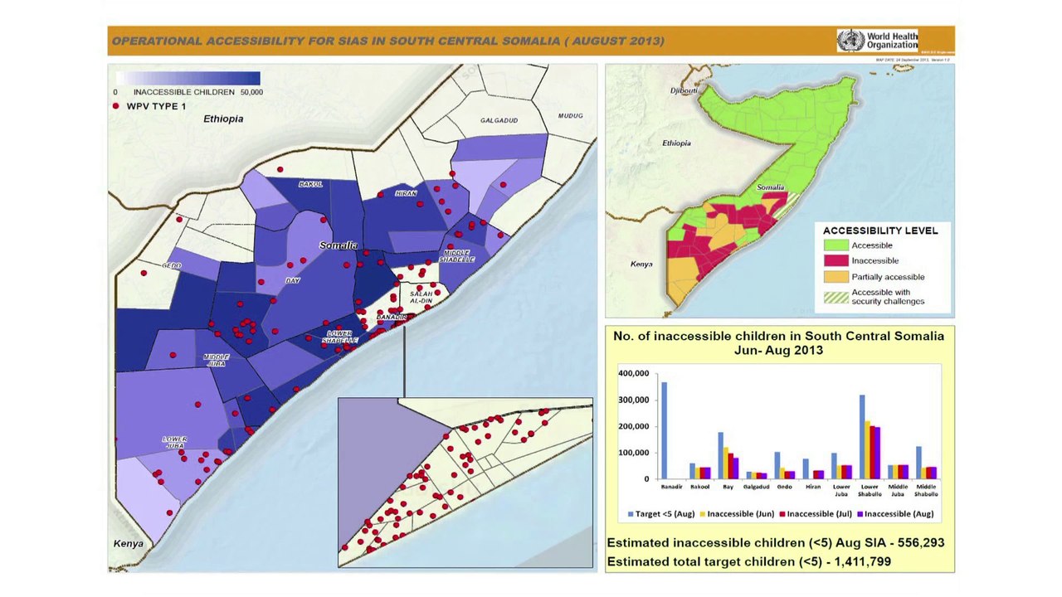Viewport: 1062px width, 597px height.
Task: Click the tall blue Banadir target bar
Action: click(x=664, y=430)
